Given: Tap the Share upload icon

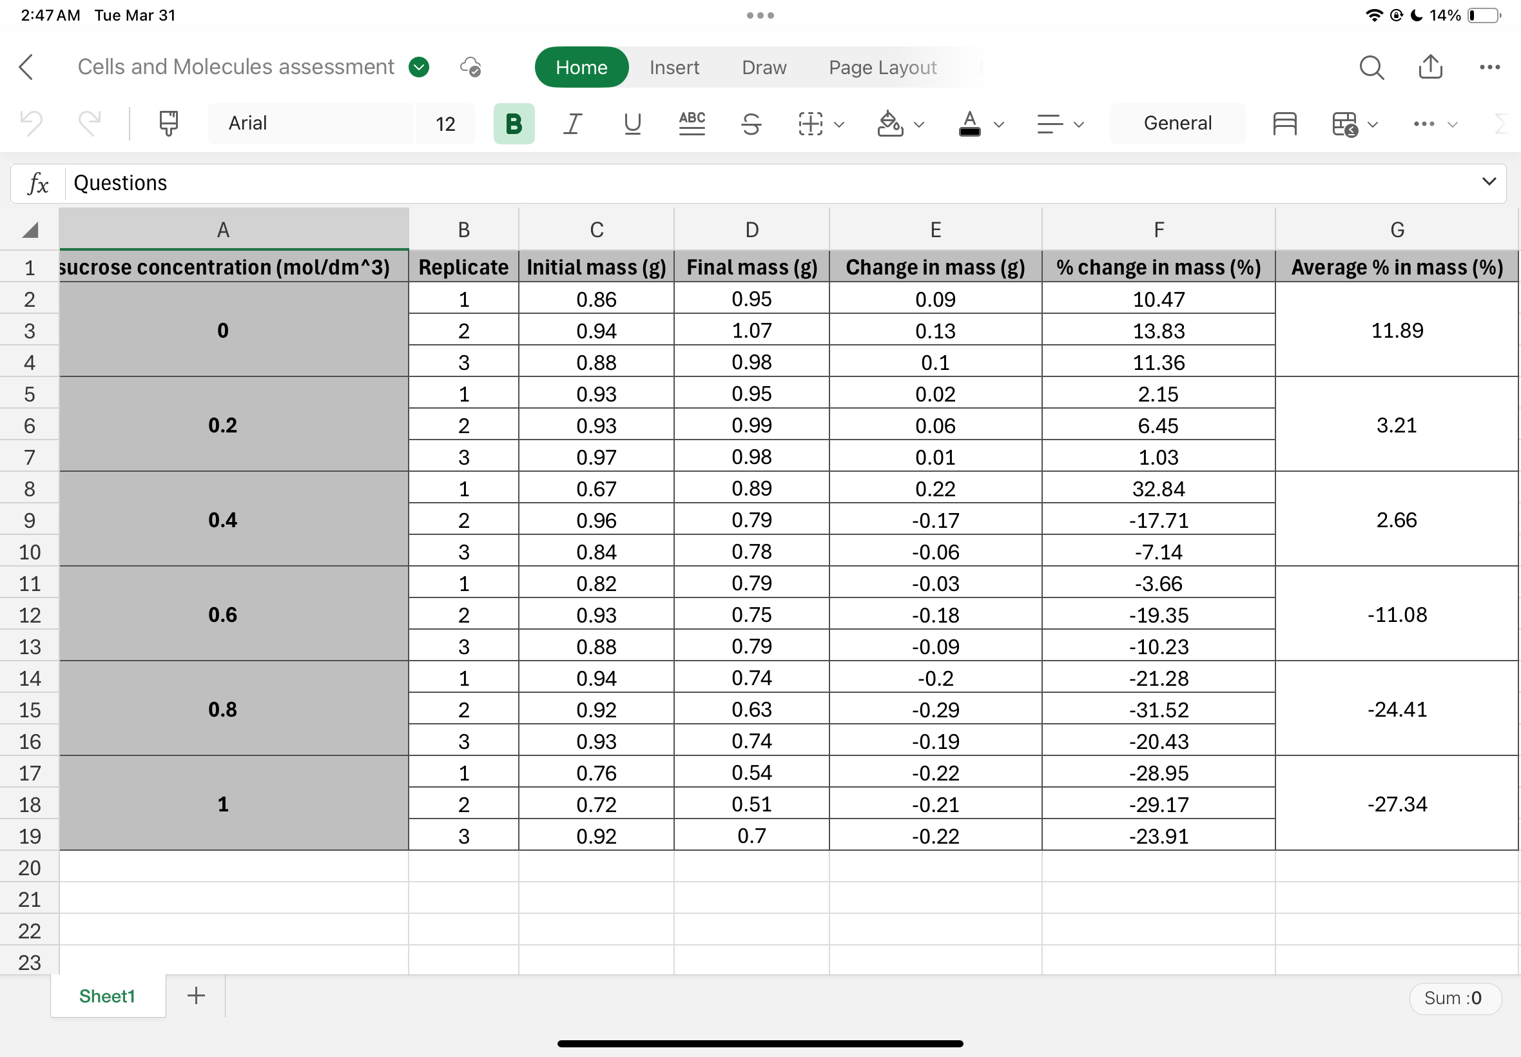Looking at the screenshot, I should [x=1430, y=67].
